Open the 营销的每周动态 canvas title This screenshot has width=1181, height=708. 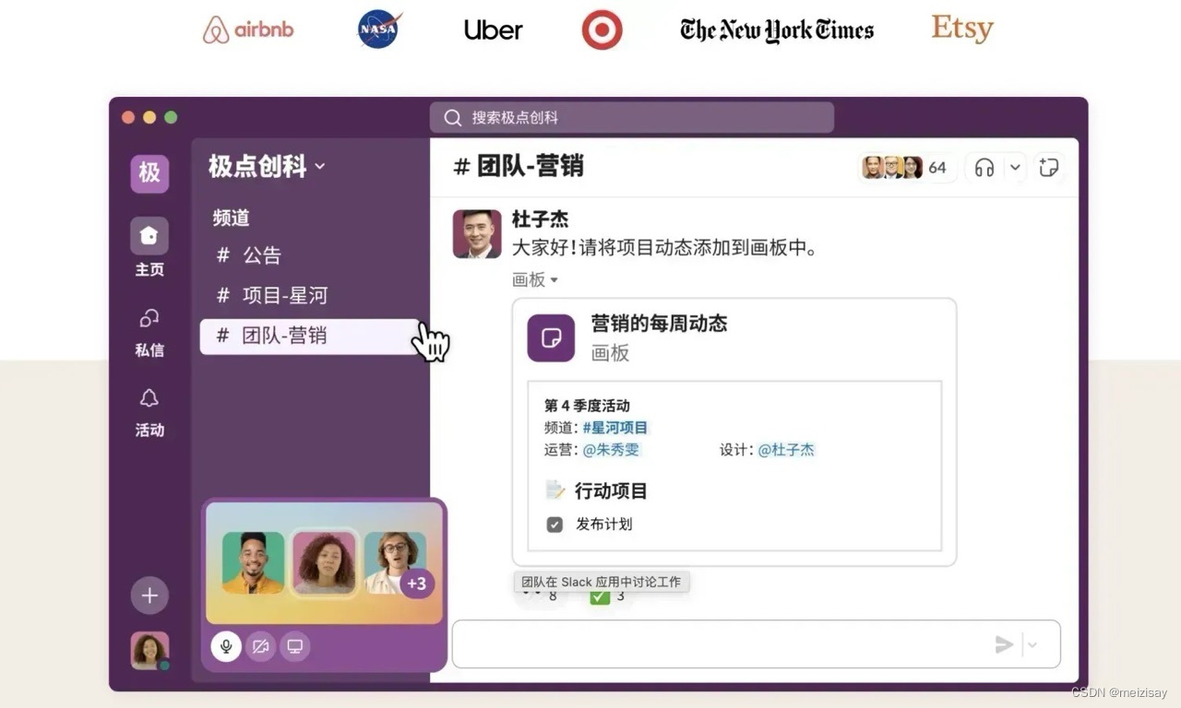click(x=659, y=324)
